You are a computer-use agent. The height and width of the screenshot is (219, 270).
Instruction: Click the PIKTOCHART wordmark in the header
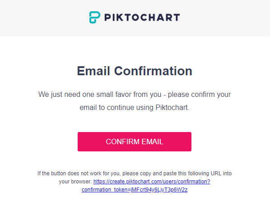pyautogui.click(x=142, y=18)
